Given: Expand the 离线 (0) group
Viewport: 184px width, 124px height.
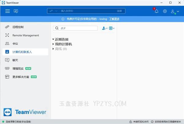Looking at the screenshot, I should (x=53, y=49).
